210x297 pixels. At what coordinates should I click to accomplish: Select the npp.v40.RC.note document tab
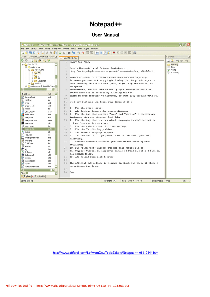[x=69, y=58]
